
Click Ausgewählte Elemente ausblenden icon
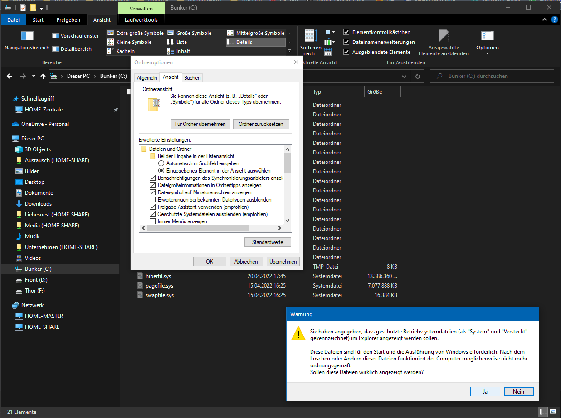pos(443,36)
